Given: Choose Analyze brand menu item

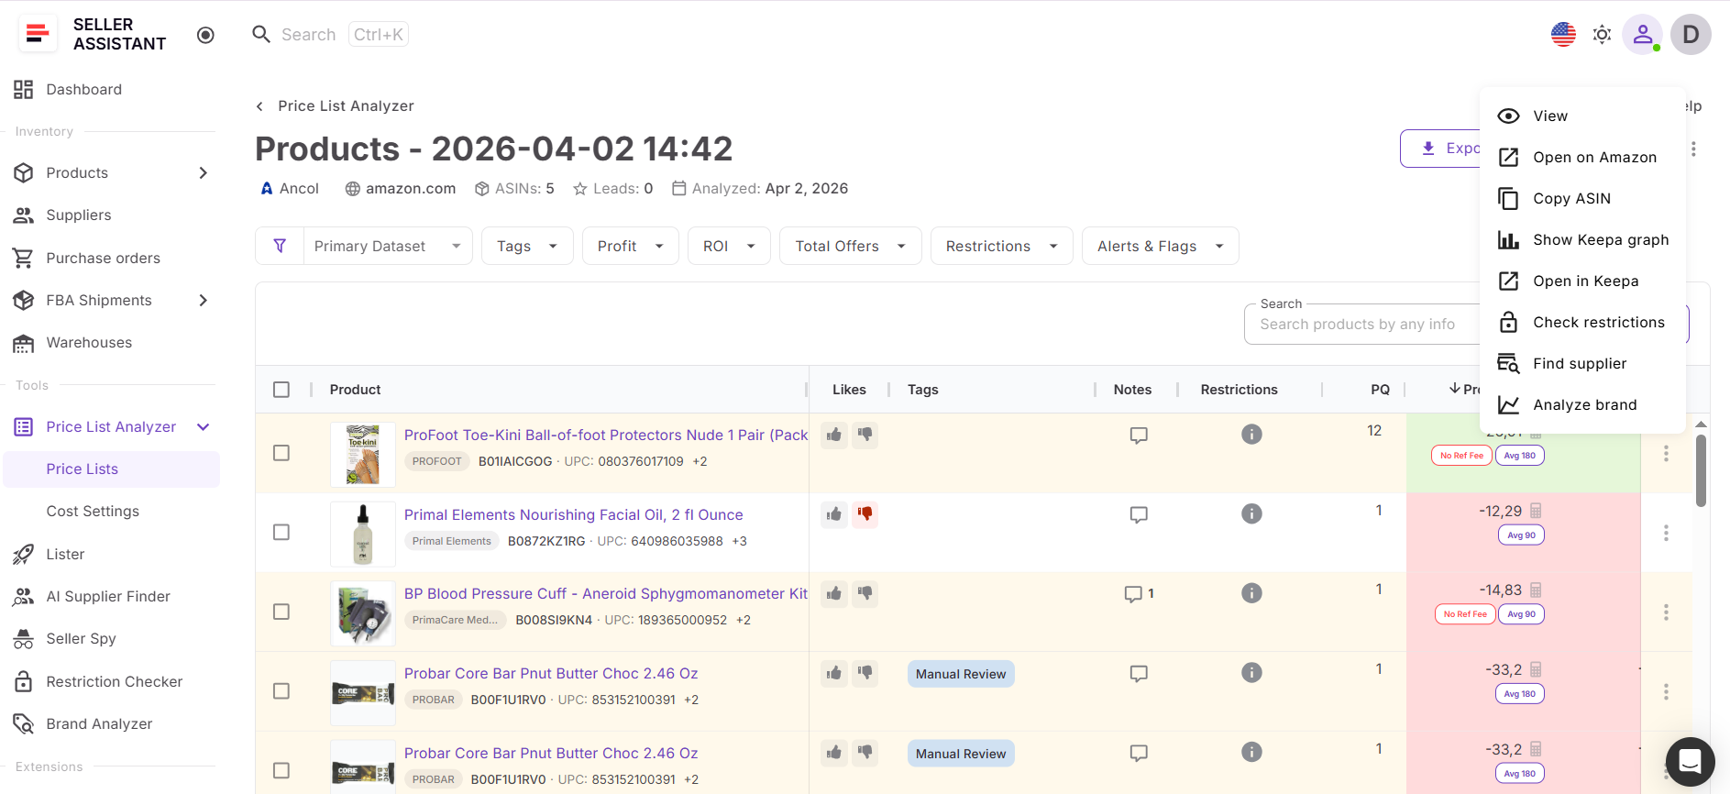Looking at the screenshot, I should pos(1582,404).
